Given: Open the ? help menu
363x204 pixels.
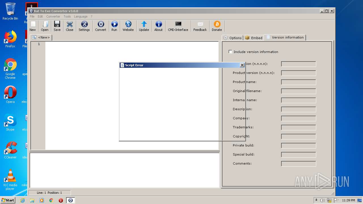Looking at the screenshot, I should pos(91,16).
